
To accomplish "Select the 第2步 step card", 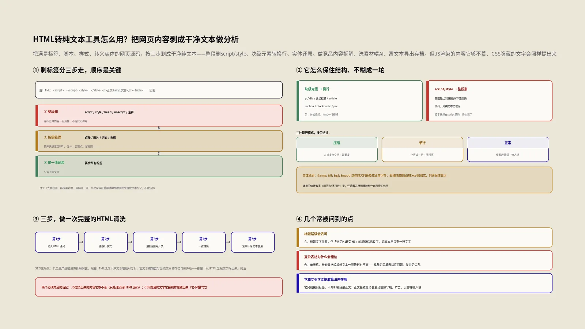I will click(106, 242).
